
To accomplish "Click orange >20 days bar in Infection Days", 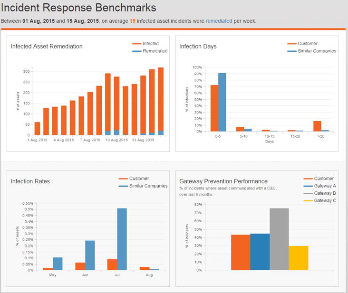I will [317, 126].
